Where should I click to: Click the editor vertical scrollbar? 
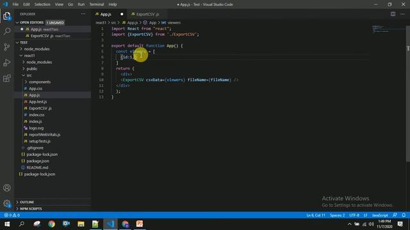(408, 94)
